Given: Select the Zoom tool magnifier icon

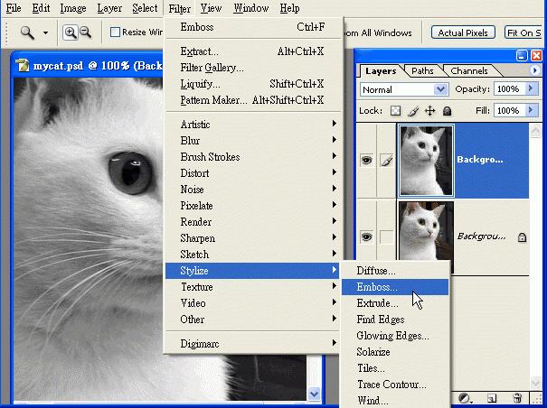Looking at the screenshot, I should [27, 32].
